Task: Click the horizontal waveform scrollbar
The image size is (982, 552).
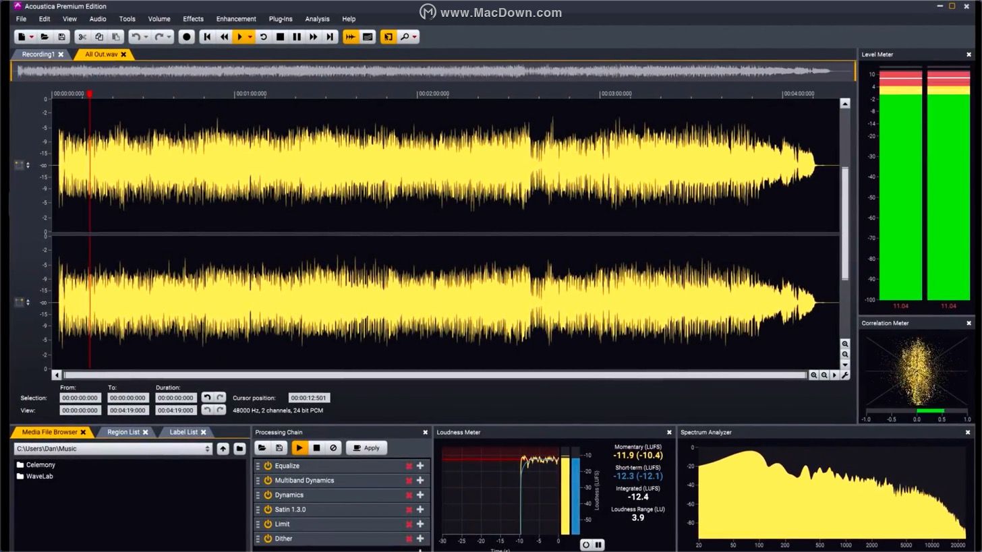Action: click(435, 375)
